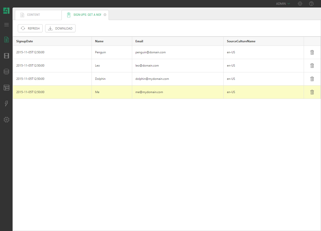Open the top-right settings gear

click(x=300, y=4)
